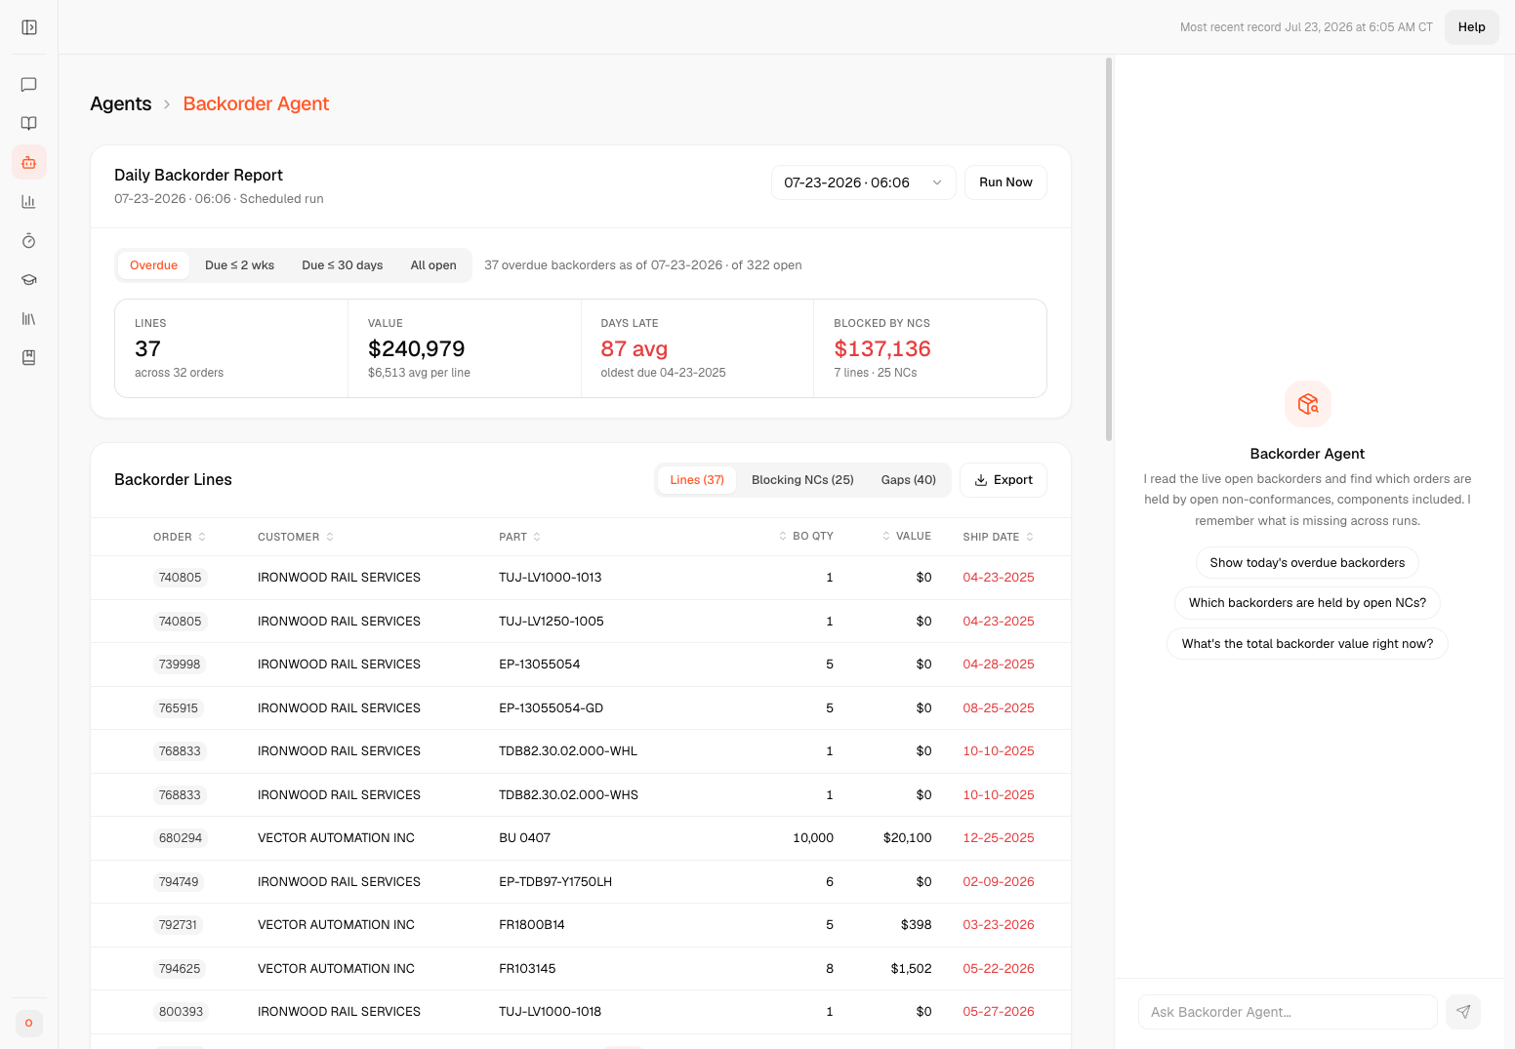The height and width of the screenshot is (1049, 1515).
Task: Sort table by Customer column
Action: pos(296,537)
